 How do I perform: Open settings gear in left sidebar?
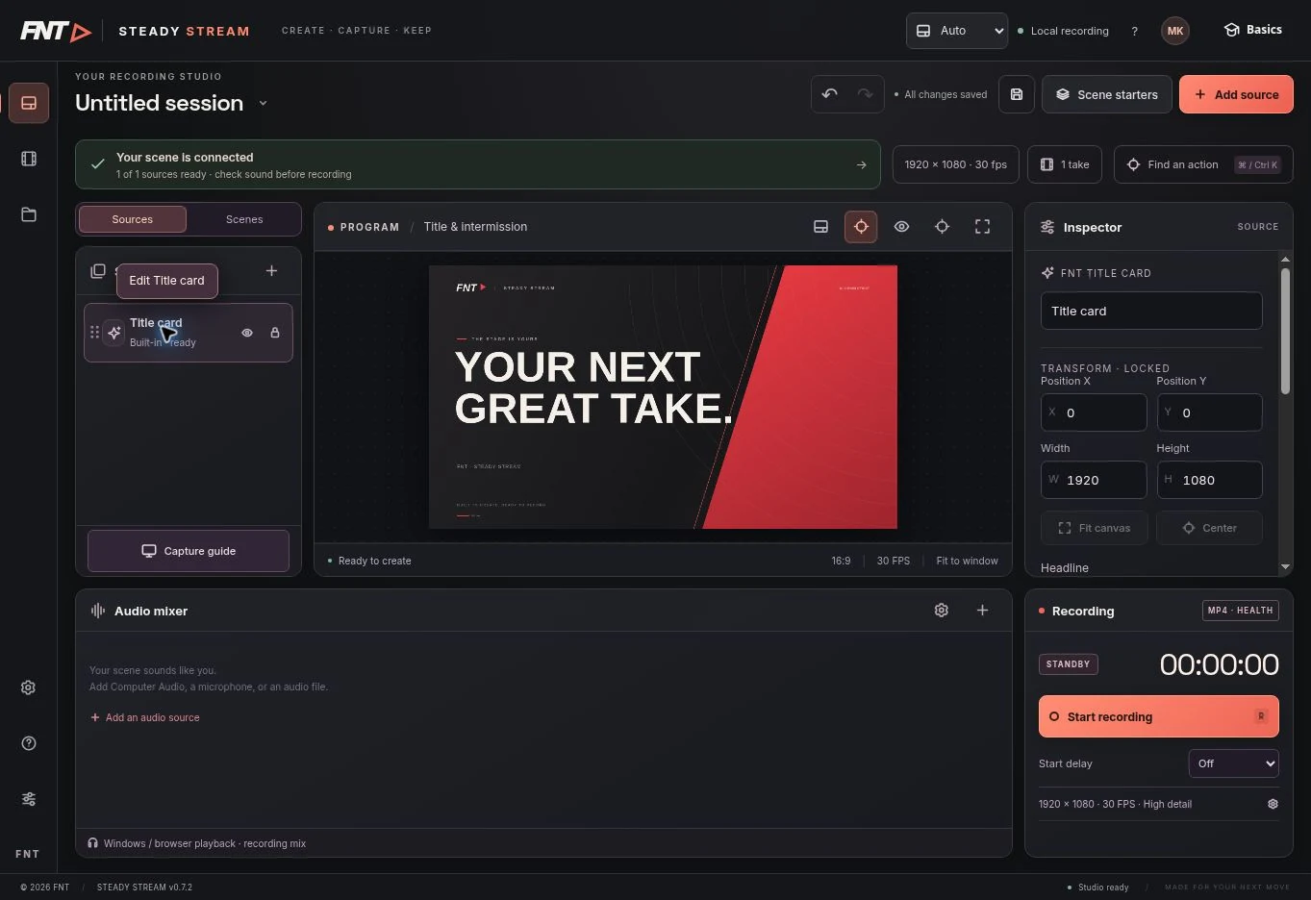[29, 687]
